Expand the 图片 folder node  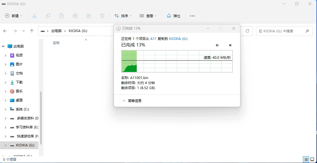[x=6, y=64]
